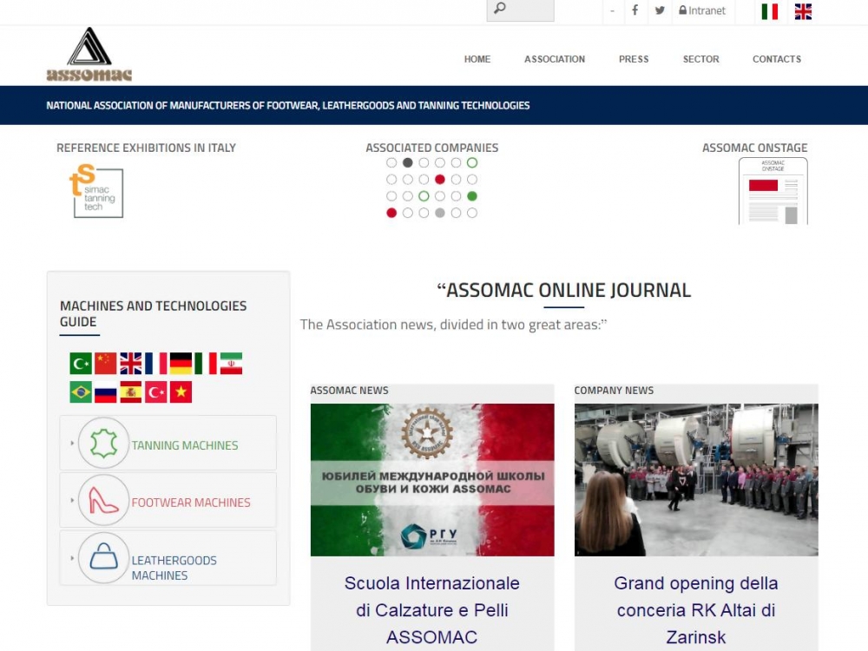This screenshot has width=868, height=651.
Task: Select the Russia flag in guide
Action: click(106, 392)
